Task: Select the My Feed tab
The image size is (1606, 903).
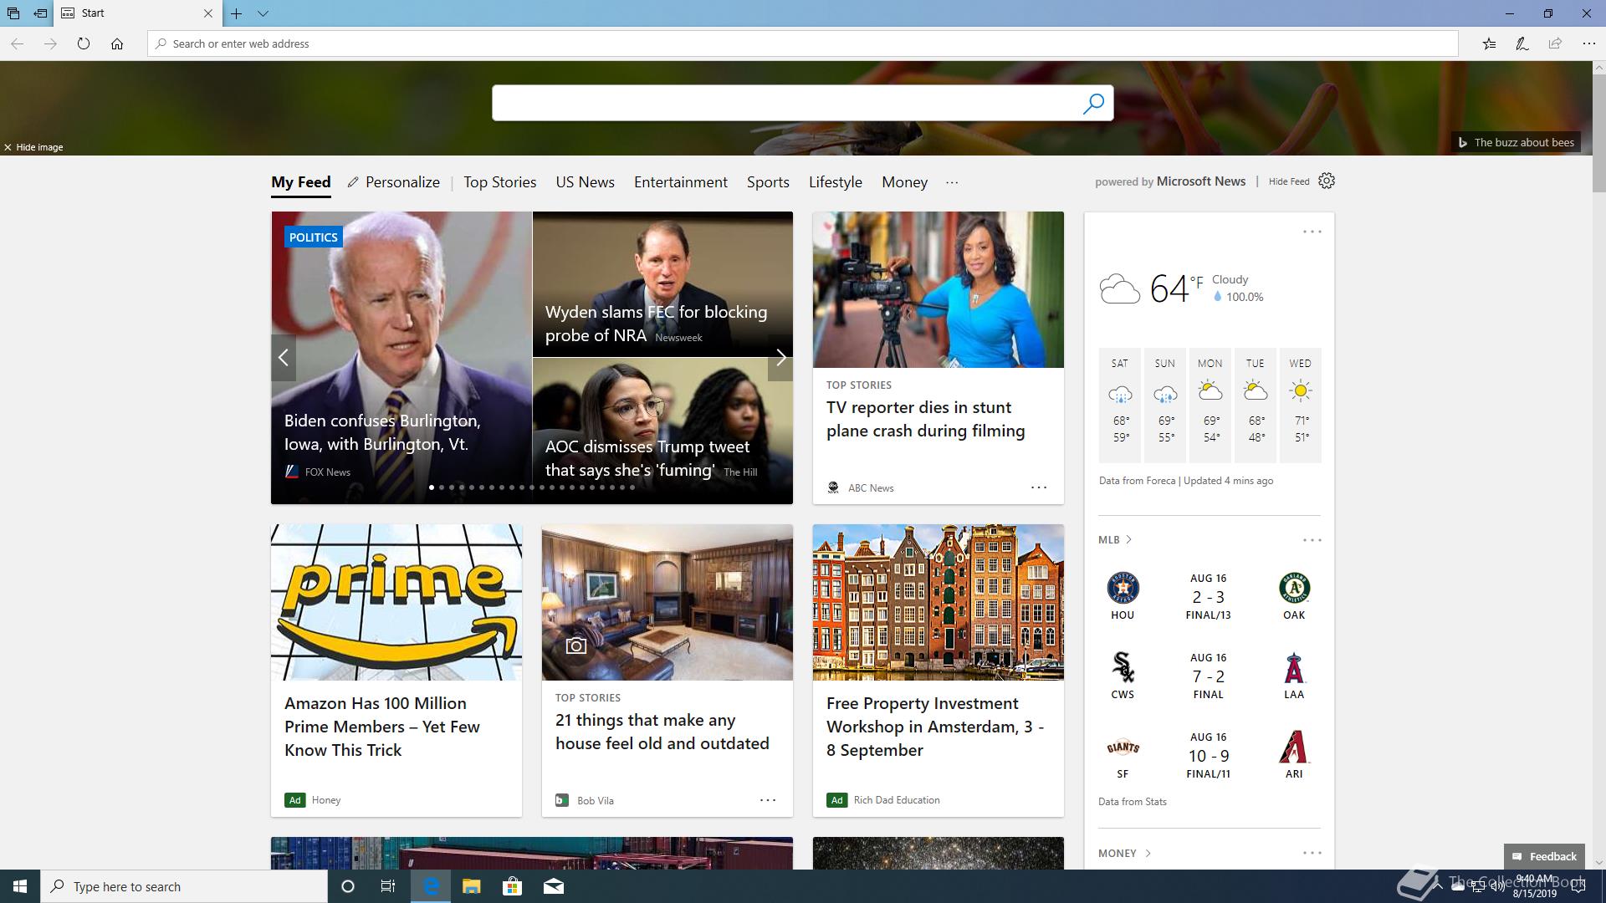Action: point(301,182)
